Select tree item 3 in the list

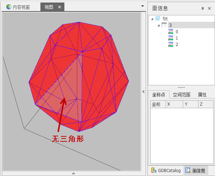(170, 25)
